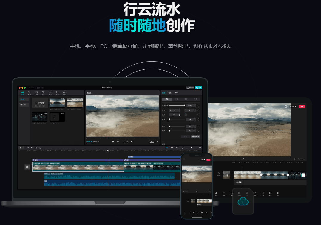
Task: Switch to 画面 tab in properties panel
Action: [x=164, y=93]
